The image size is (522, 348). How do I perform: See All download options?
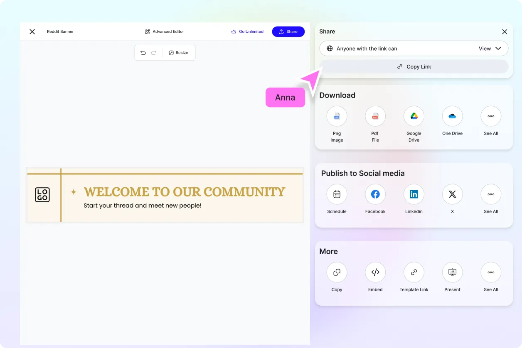pos(491,116)
